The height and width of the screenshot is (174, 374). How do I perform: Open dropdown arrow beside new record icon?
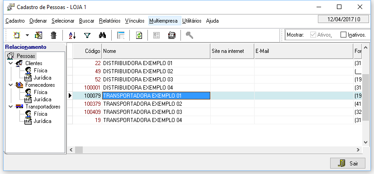[27, 36]
